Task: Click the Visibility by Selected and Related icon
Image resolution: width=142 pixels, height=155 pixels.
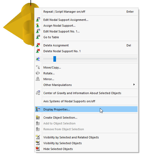Action: 38,137
